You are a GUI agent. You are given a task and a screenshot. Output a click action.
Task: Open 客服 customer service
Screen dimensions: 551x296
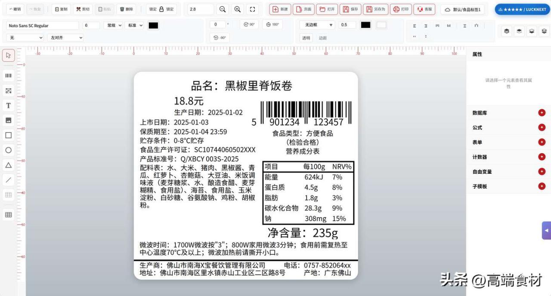click(x=424, y=9)
